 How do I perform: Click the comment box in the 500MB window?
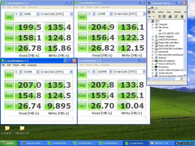(x=39, y=119)
